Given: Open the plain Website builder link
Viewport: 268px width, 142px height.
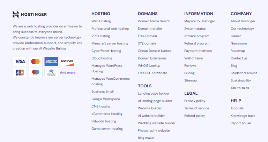Looking at the screenshot, I should coord(150,108).
